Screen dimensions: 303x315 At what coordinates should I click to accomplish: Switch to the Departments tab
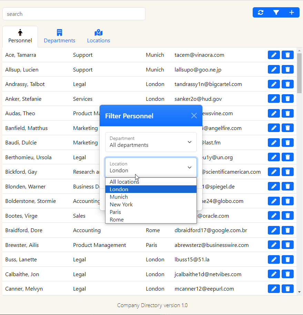click(59, 36)
